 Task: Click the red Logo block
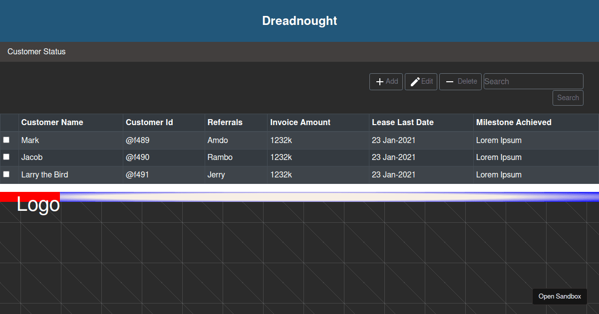(30, 197)
